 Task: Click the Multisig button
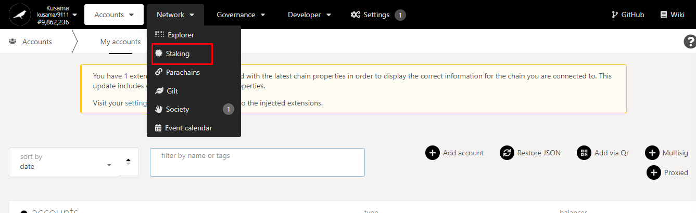point(667,153)
